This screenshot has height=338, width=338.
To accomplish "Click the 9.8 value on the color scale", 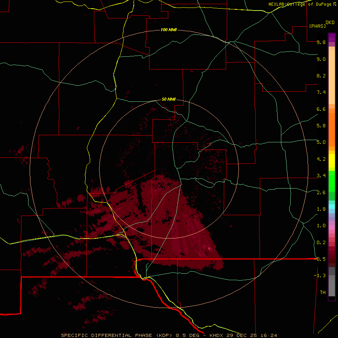I will coord(321,42).
